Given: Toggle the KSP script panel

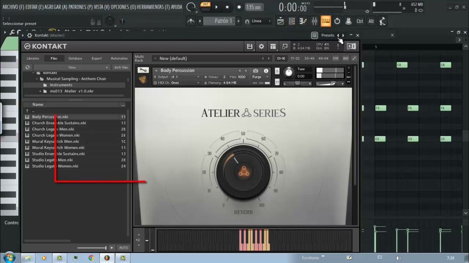Looking at the screenshot, I should pyautogui.click(x=336, y=58).
